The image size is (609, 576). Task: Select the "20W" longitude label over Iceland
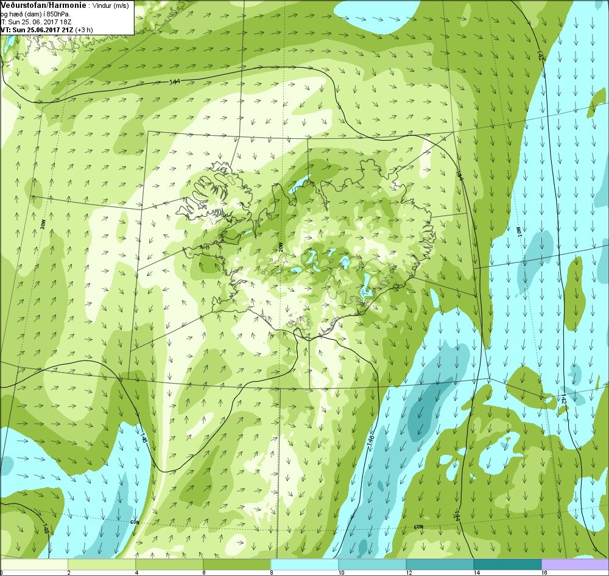[x=281, y=247]
